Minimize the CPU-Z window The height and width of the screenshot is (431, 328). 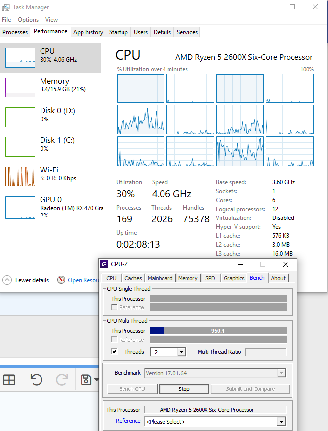pyautogui.click(x=241, y=264)
